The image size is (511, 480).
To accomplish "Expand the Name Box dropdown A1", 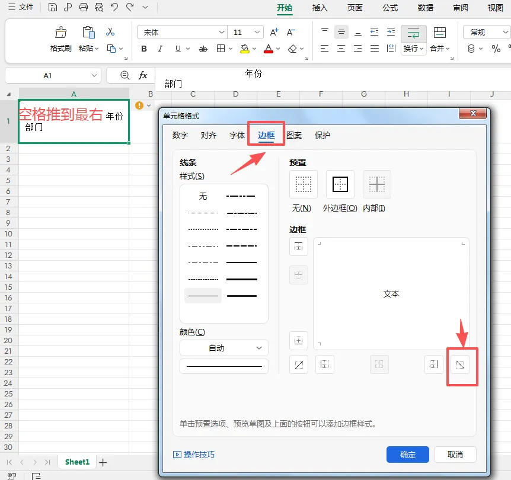I will coord(94,75).
